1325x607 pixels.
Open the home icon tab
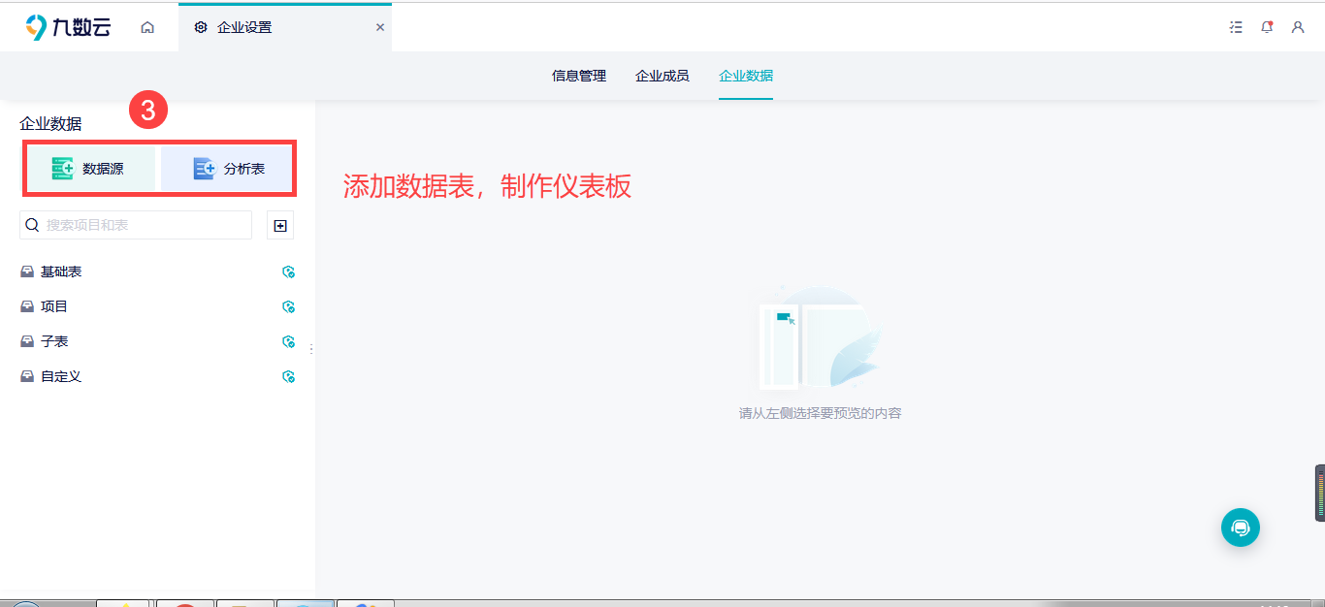(x=147, y=27)
